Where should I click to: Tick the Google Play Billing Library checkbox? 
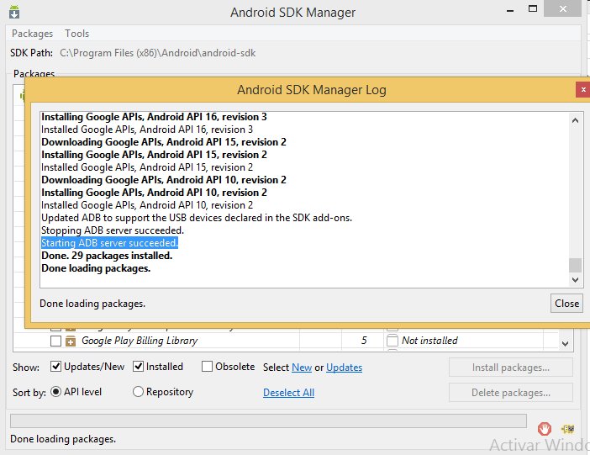click(55, 341)
